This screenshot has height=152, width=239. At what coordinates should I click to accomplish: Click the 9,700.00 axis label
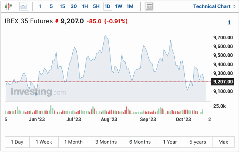(x=223, y=37)
